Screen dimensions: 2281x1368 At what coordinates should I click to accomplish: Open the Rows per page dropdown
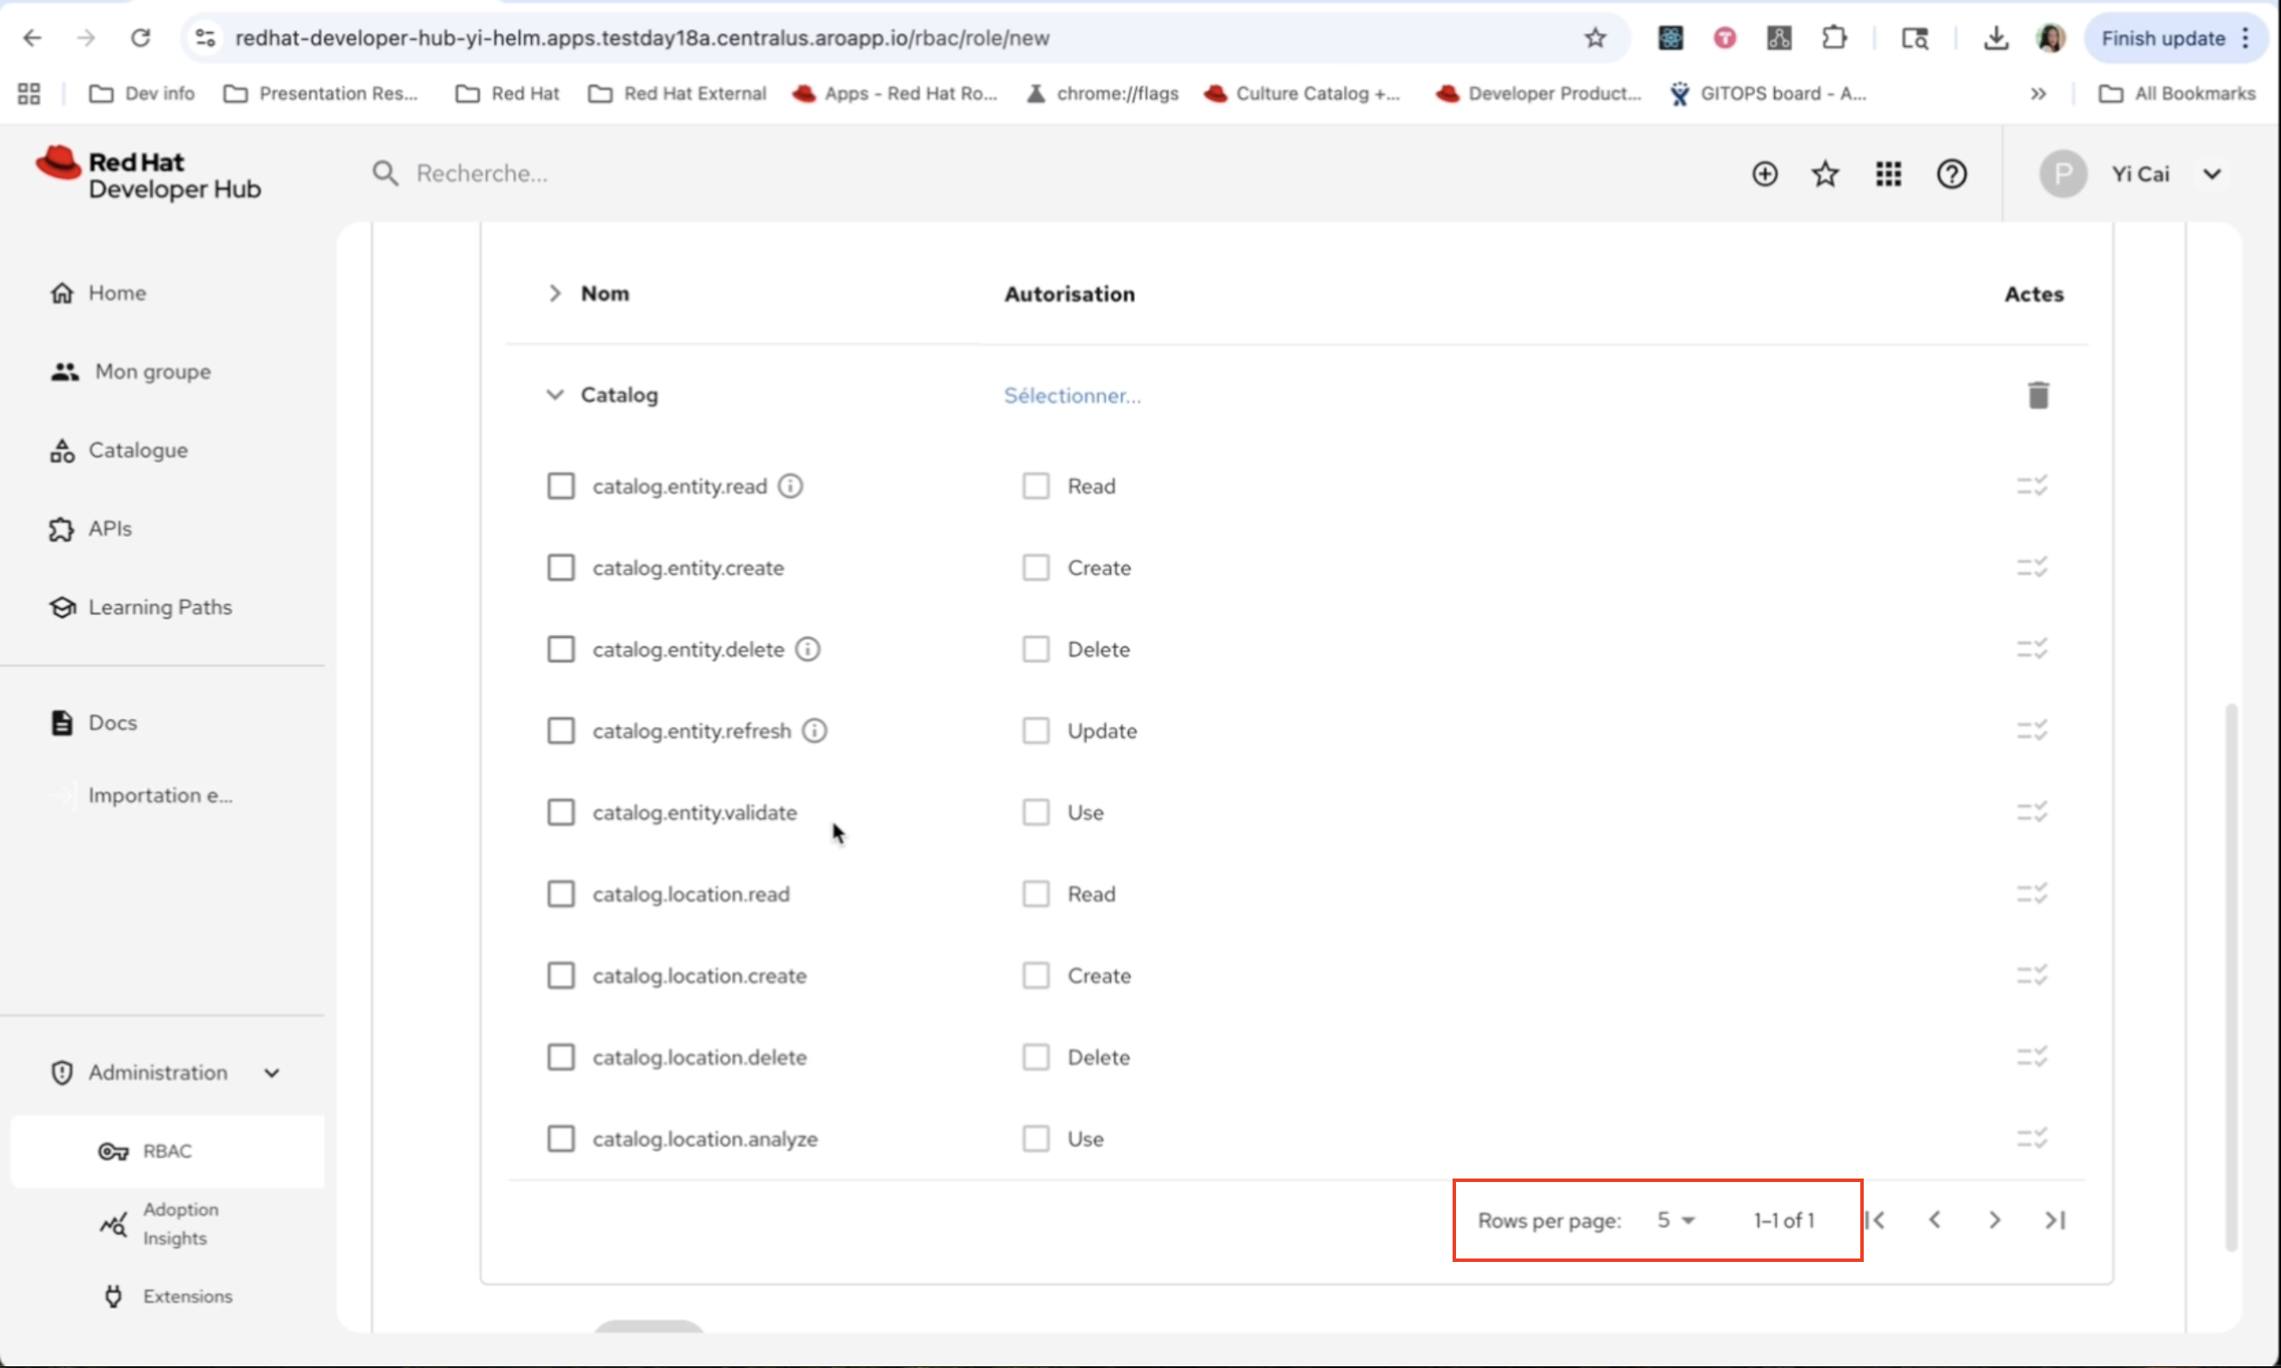click(1675, 1220)
